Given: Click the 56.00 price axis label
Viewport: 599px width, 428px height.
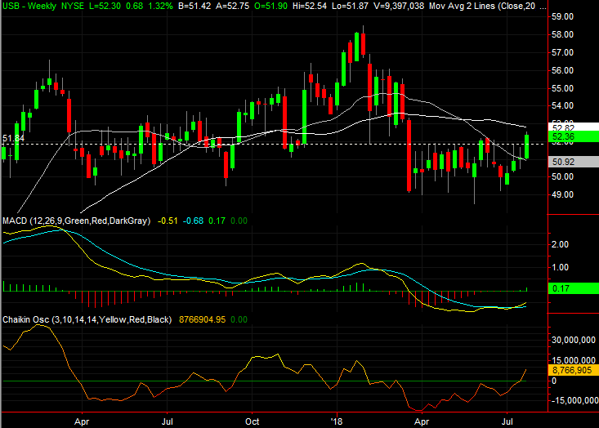Looking at the screenshot, I should [562, 70].
